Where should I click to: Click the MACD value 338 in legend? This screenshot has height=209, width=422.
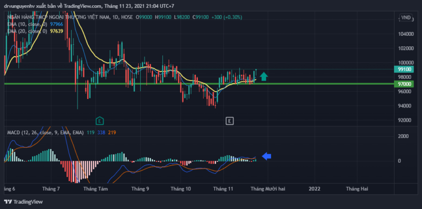[x=101, y=133]
